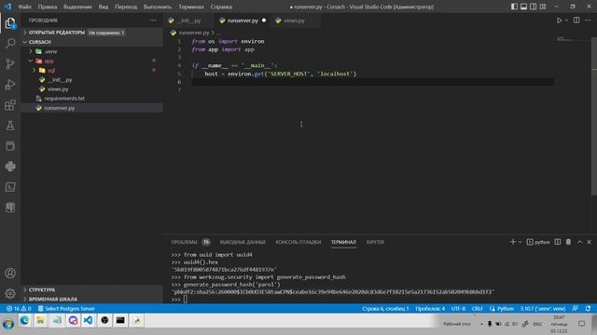Image resolution: width=597 pixels, height=335 pixels.
Task: Click the UTF-8 encoding indicator
Action: 458,308
